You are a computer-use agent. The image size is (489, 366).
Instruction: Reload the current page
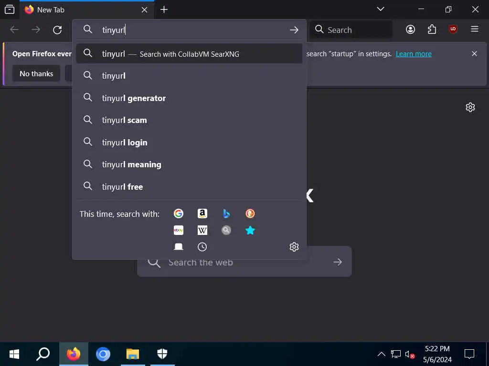(57, 30)
